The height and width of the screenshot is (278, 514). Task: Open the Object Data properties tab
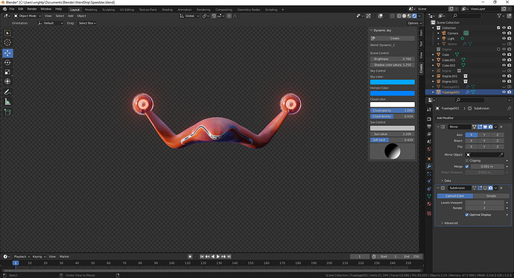[429, 196]
